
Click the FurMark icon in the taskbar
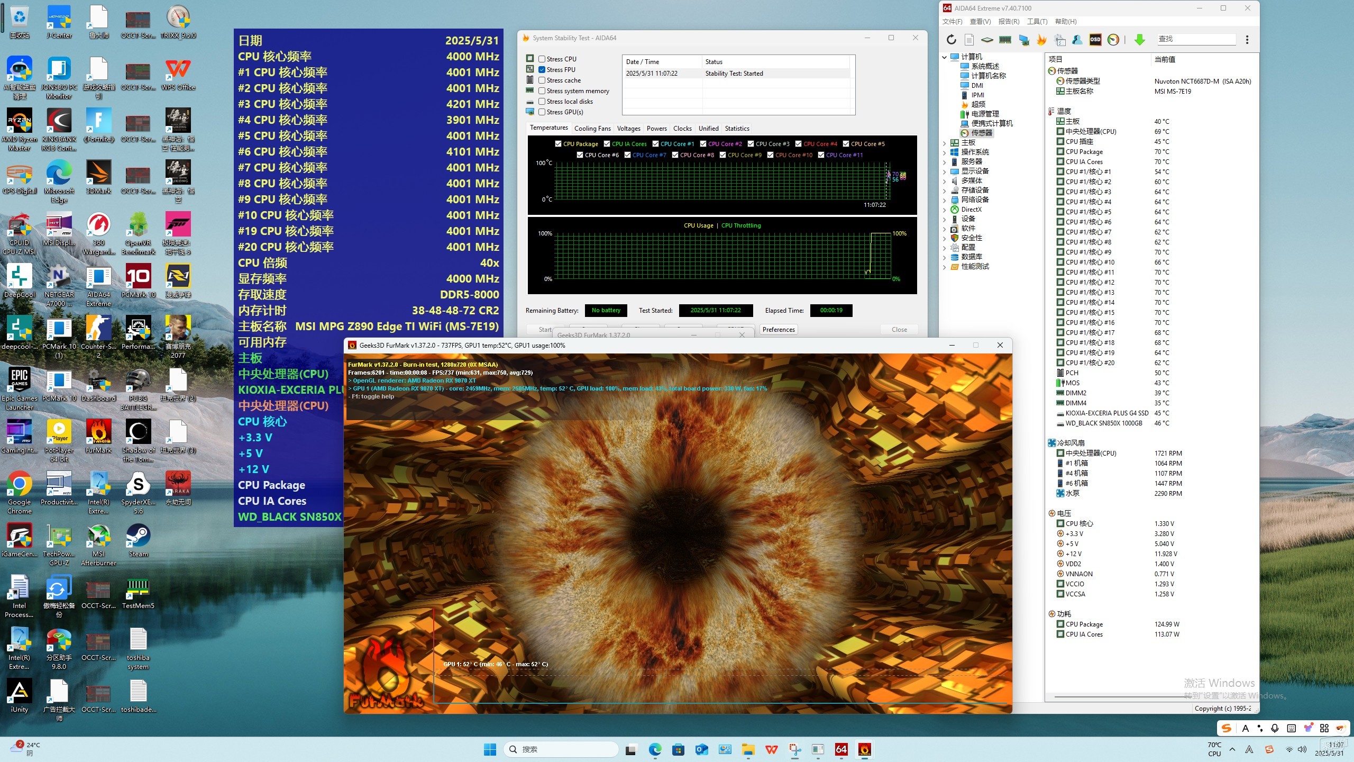pos(864,749)
